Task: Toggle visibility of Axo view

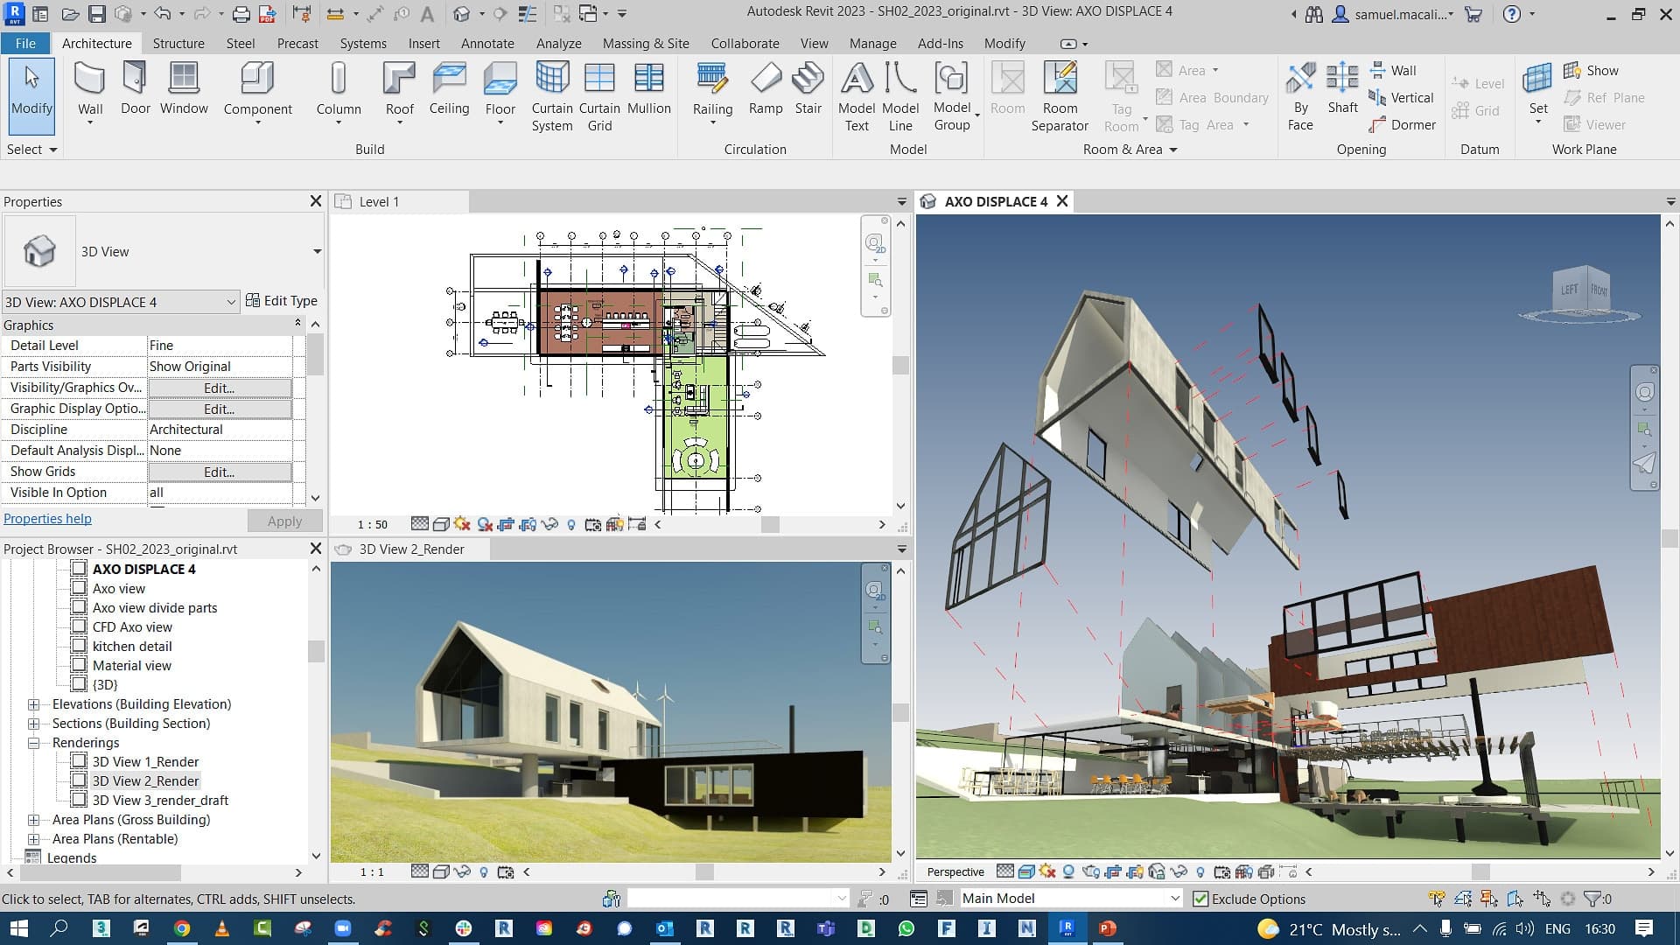Action: point(79,587)
